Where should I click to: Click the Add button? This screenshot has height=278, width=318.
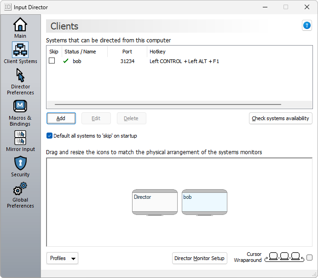[61, 118]
